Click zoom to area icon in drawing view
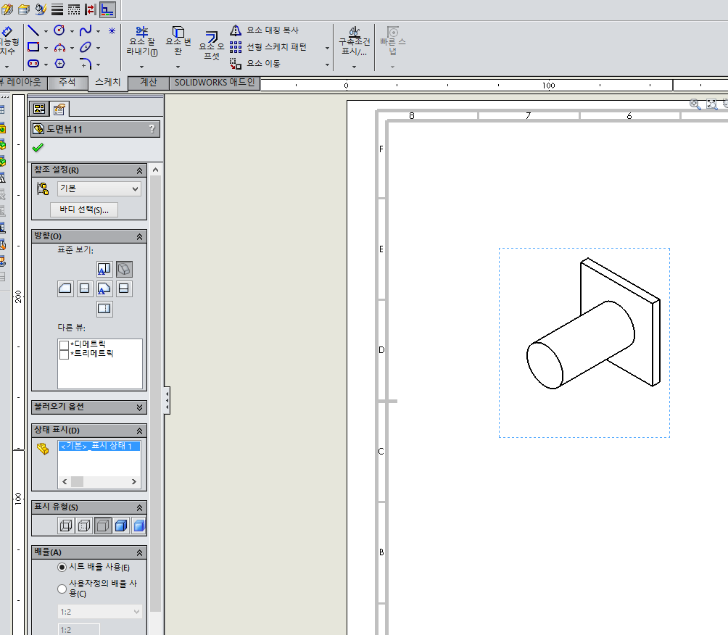 tap(695, 104)
